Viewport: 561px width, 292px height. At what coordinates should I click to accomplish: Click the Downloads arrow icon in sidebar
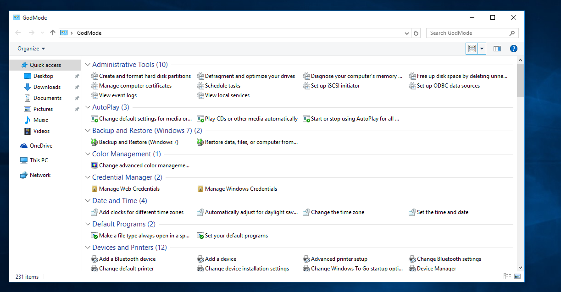(27, 87)
